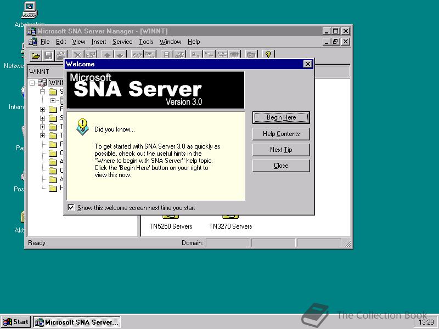Expand the indented child node under first folder

point(53,100)
